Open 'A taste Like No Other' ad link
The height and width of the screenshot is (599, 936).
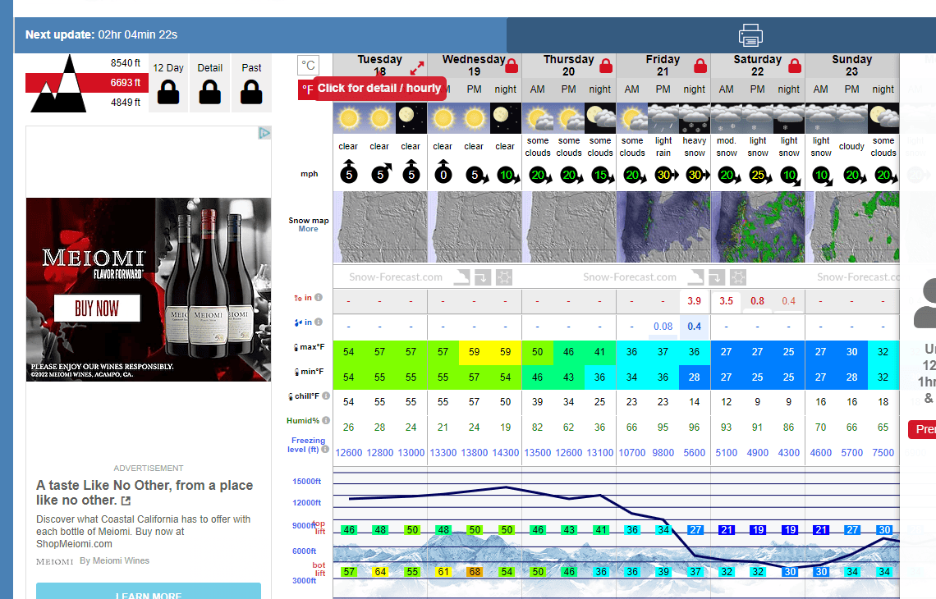pos(144,493)
